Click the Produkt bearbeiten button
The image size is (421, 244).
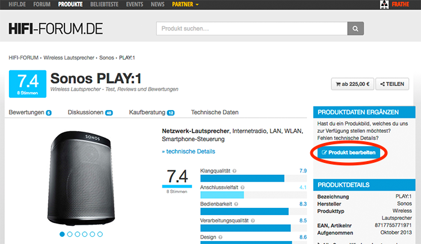tap(349, 153)
